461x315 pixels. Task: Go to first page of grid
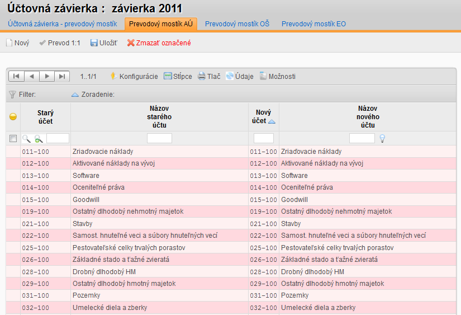click(x=16, y=76)
